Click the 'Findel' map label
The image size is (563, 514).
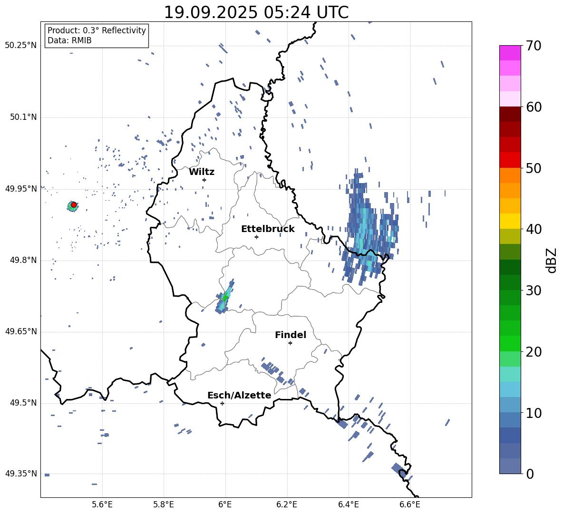click(291, 335)
